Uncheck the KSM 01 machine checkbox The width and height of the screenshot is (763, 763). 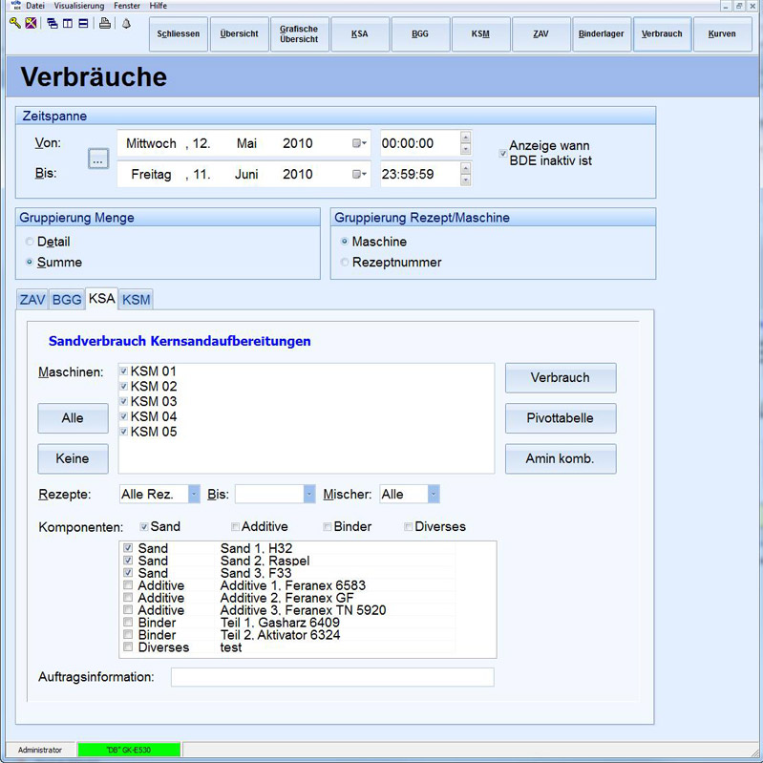tap(123, 371)
